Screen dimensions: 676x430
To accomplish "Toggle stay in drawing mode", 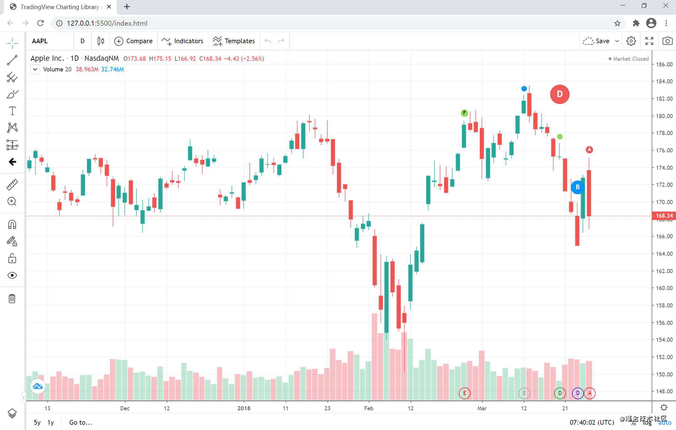I will [12, 241].
